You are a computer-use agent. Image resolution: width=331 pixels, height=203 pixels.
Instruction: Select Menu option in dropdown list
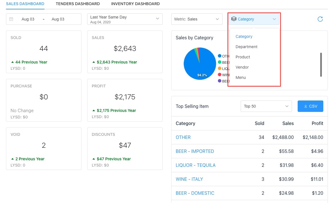tap(241, 77)
